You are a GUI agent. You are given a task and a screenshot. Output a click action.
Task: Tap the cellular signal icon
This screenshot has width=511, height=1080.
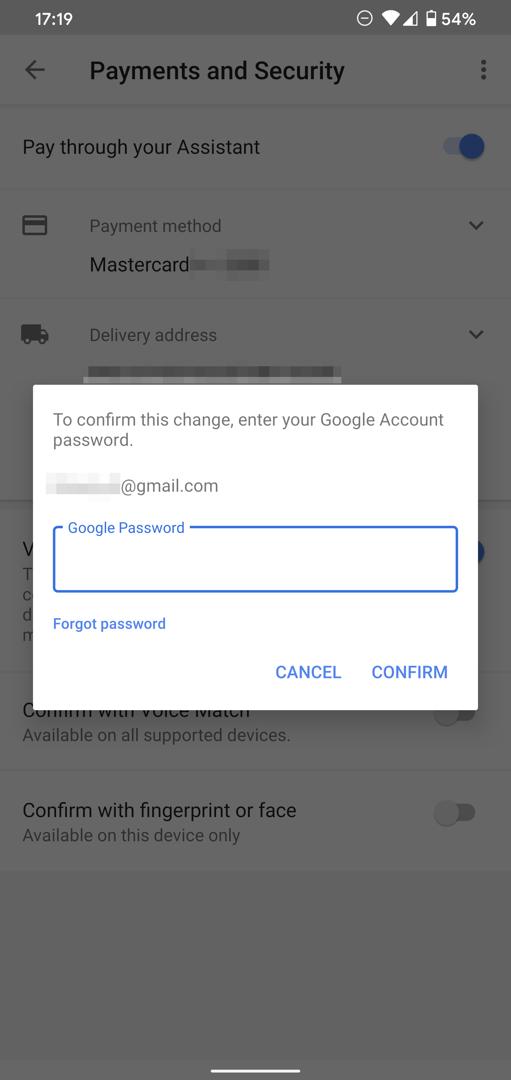(x=411, y=18)
